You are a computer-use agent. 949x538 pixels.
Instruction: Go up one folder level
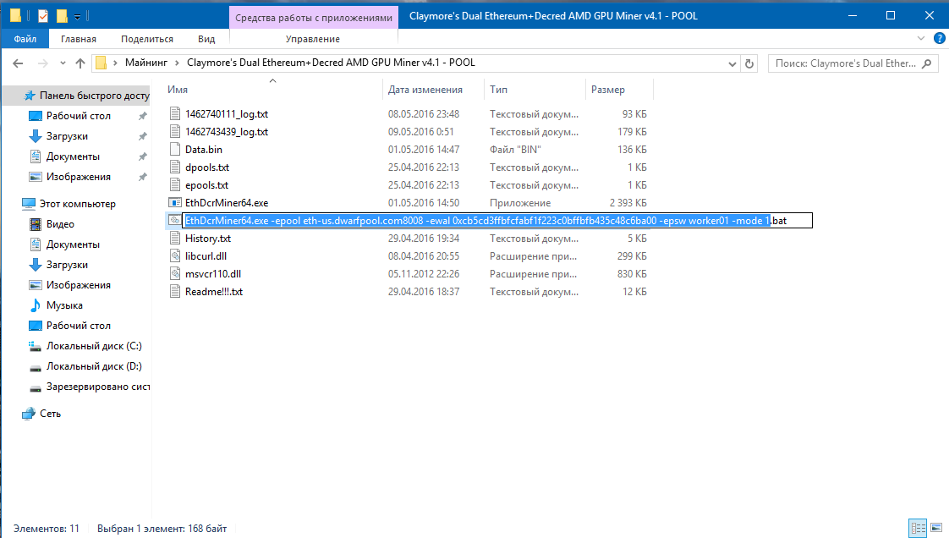pyautogui.click(x=80, y=63)
